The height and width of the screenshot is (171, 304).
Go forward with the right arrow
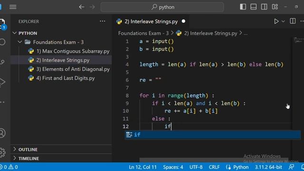pyautogui.click(x=92, y=7)
